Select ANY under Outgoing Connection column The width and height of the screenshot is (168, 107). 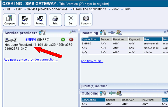click(x=85, y=104)
